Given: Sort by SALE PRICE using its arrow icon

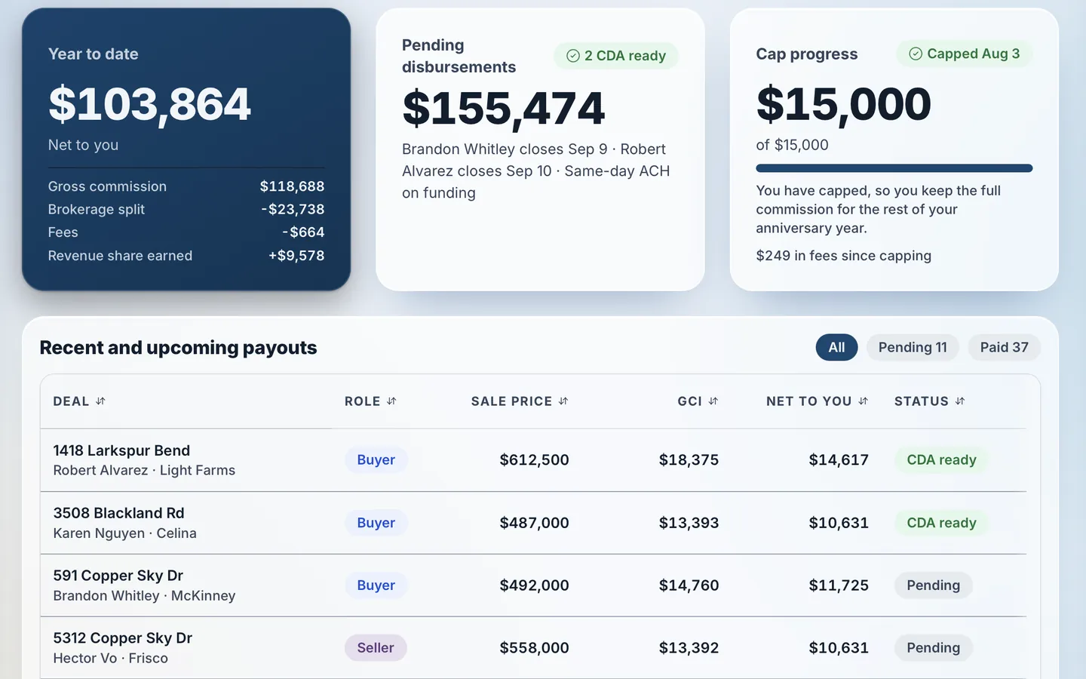Looking at the screenshot, I should click(x=563, y=401).
